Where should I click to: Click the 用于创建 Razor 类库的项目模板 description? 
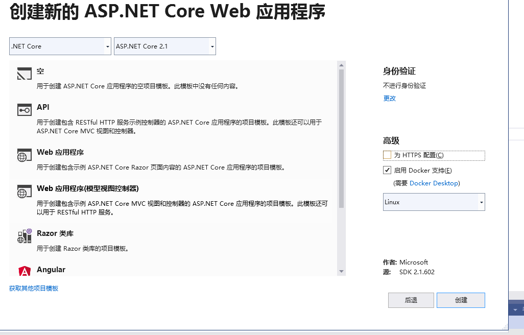coord(83,249)
